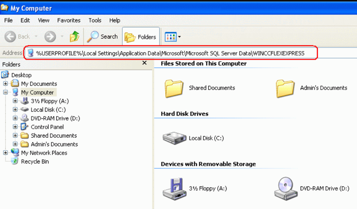Open Forward history dropdown arrow

62,36
